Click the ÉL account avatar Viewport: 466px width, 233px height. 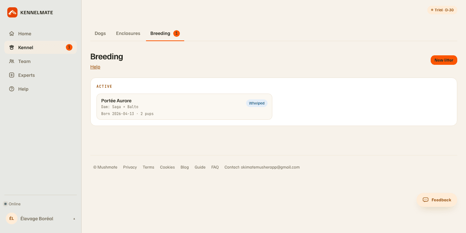click(x=12, y=218)
